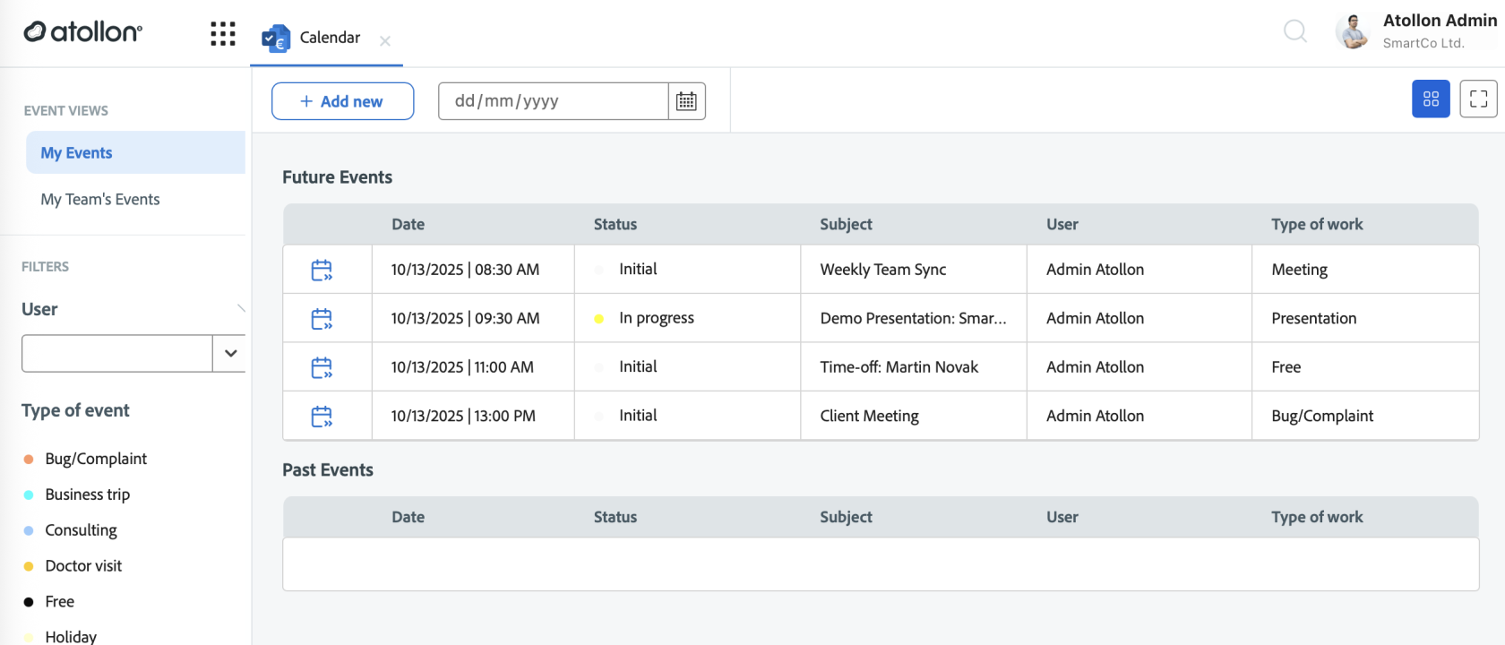Click the search magnifier icon
Image resolution: width=1505 pixels, height=645 pixels.
(1294, 32)
